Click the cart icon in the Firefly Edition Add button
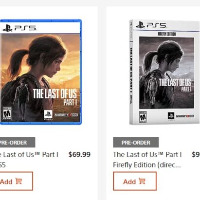This screenshot has height=200, width=200. 142,181
